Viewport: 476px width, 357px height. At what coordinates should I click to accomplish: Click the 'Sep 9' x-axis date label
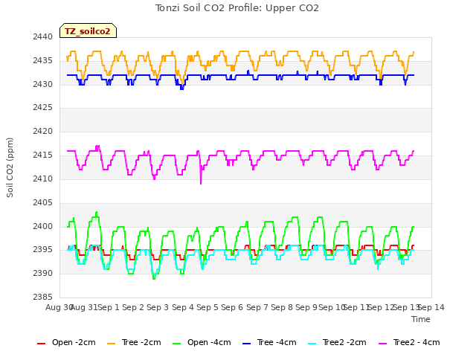306,307
